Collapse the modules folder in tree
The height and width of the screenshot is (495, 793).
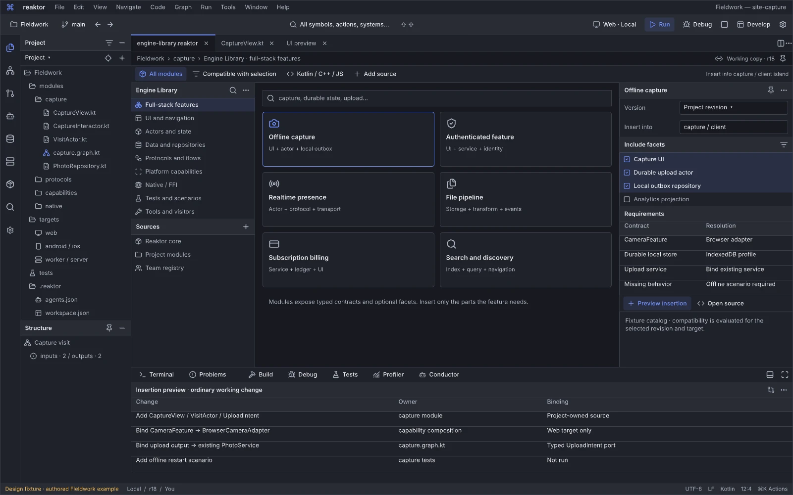(32, 86)
